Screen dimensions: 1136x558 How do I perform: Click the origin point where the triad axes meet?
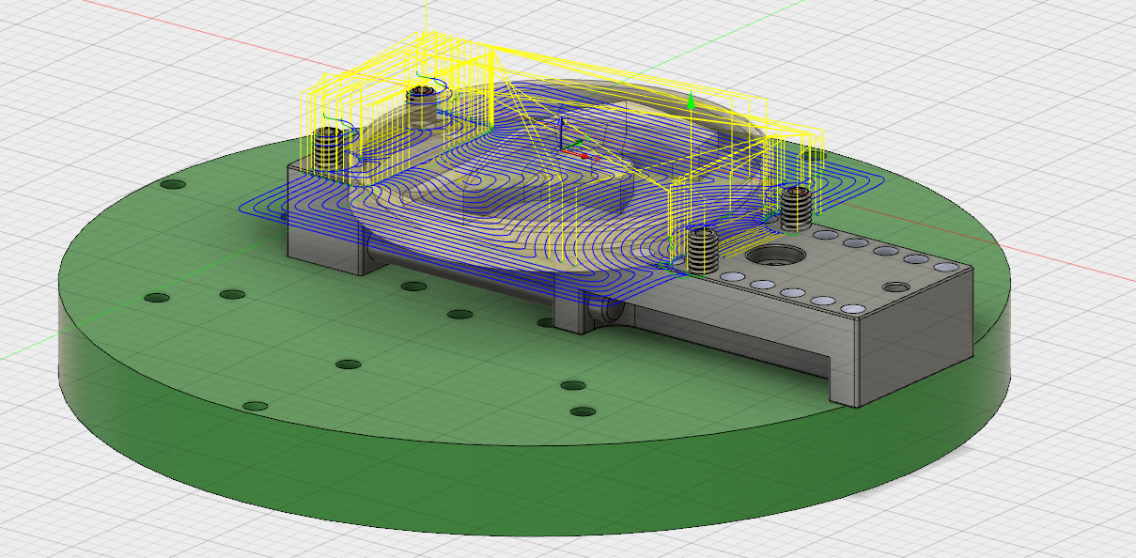(562, 150)
